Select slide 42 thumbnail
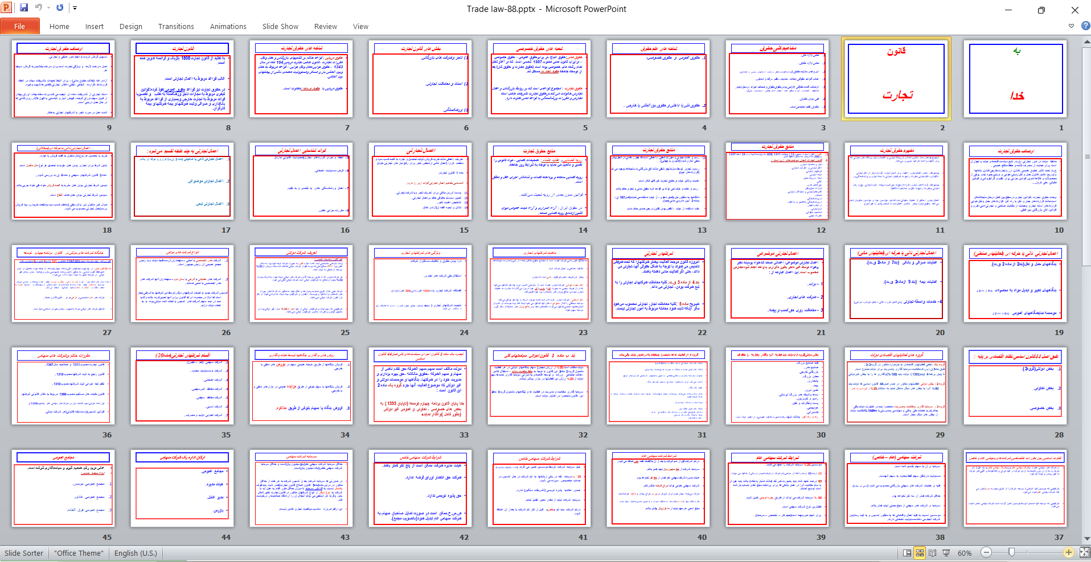Image resolution: width=1091 pixels, height=562 pixels. tap(420, 489)
